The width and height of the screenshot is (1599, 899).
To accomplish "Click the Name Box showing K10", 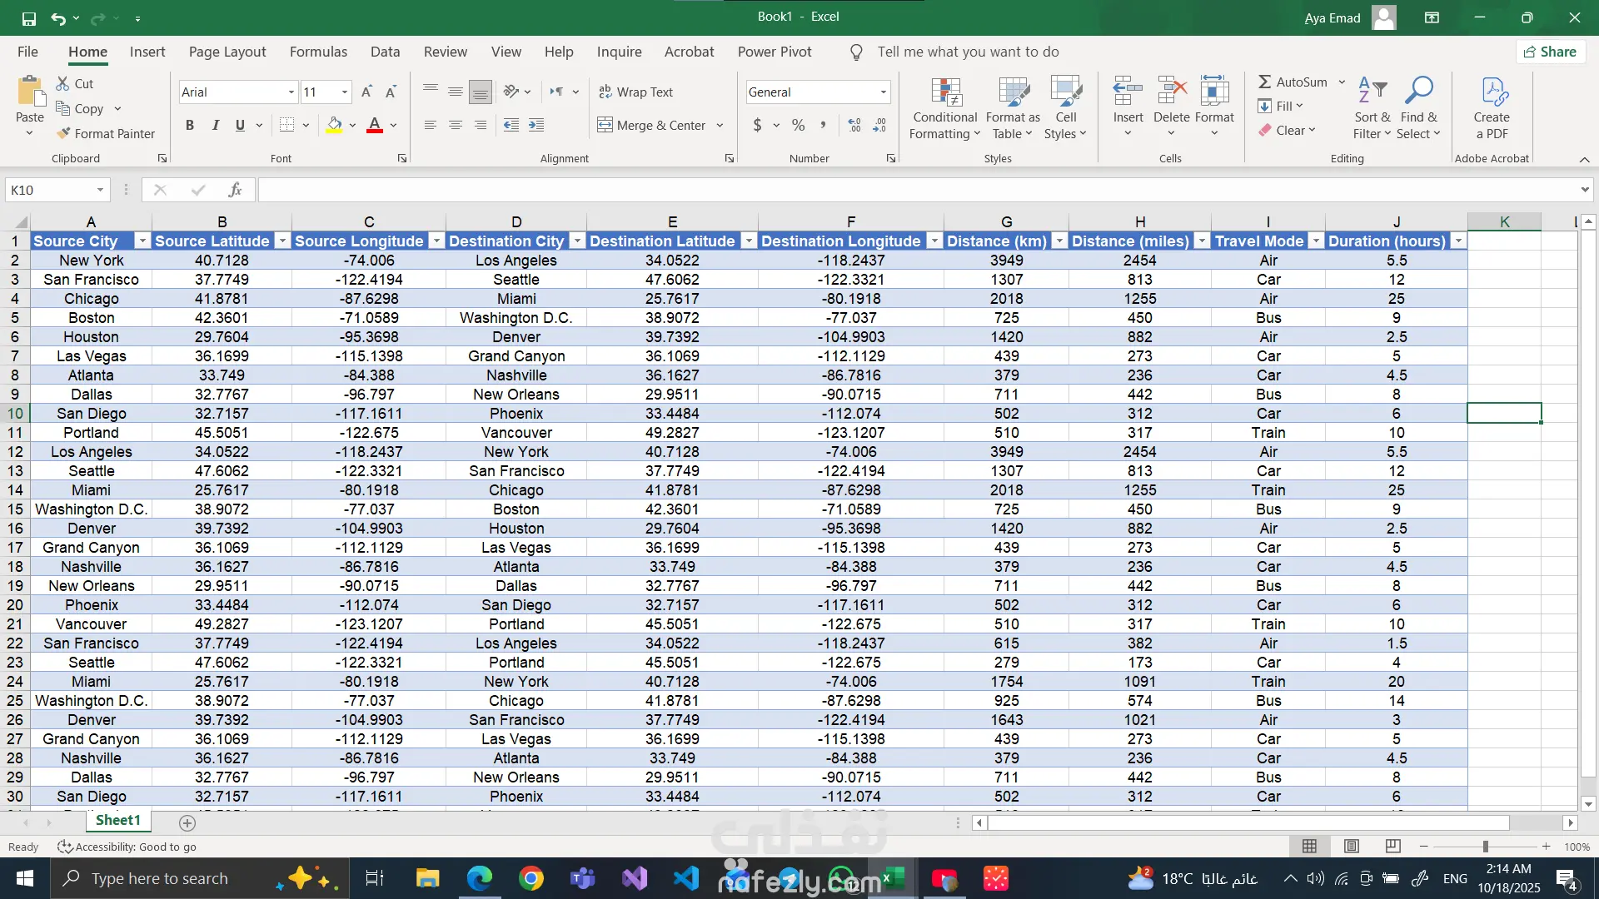I will coord(52,190).
